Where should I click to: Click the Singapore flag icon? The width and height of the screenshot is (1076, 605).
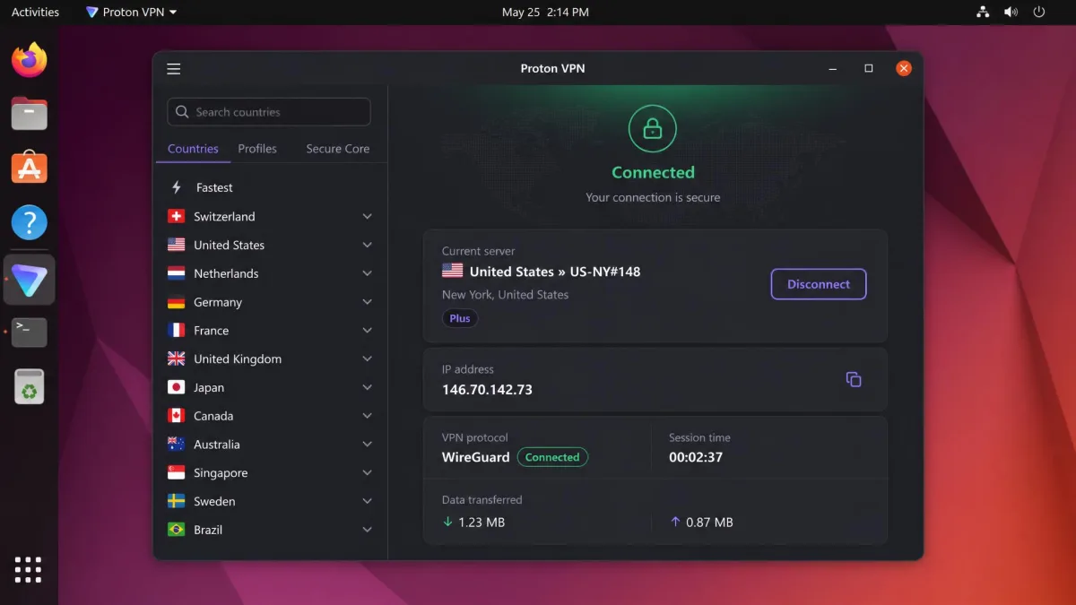(x=177, y=473)
